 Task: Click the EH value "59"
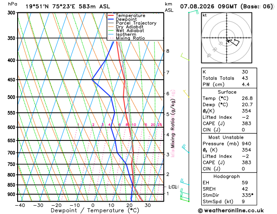245,183
